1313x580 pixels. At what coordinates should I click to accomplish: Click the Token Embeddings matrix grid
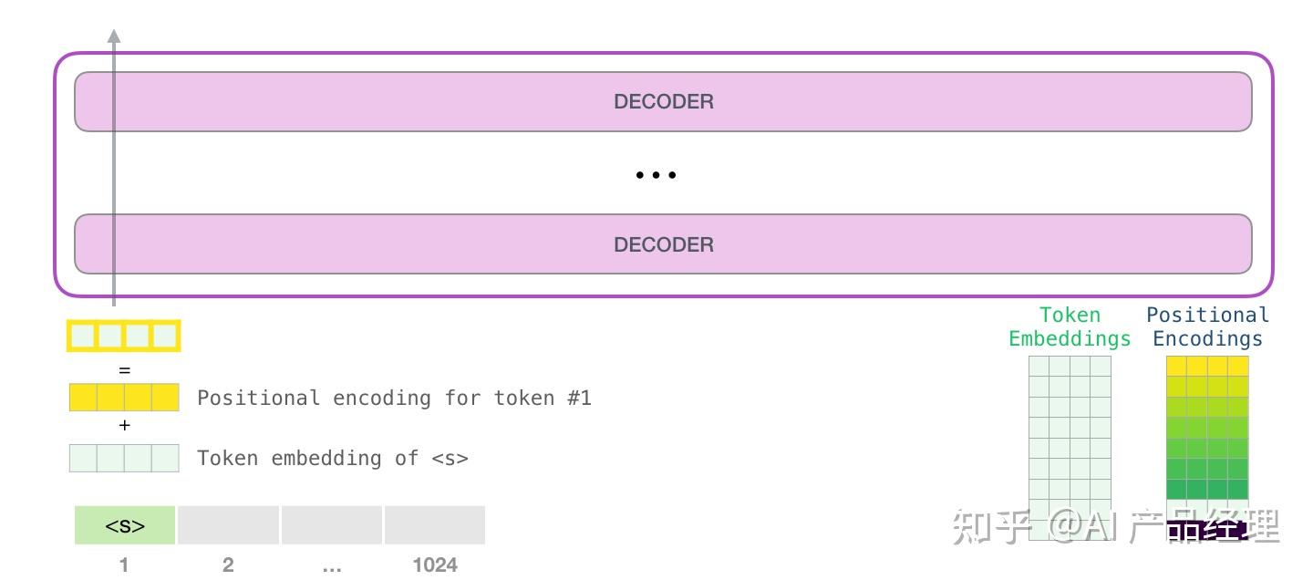[x=1070, y=448]
